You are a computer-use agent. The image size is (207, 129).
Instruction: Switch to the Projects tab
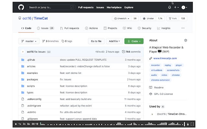click(110, 28)
